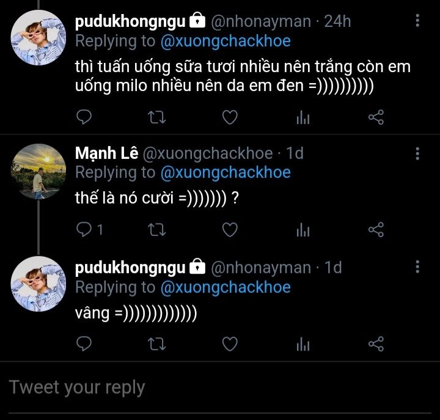Screen dimensions: 440x420
Task: Like the "vâng" reply tweet
Action: tap(229, 344)
